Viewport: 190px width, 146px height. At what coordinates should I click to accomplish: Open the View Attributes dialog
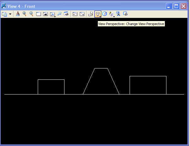point(4,14)
